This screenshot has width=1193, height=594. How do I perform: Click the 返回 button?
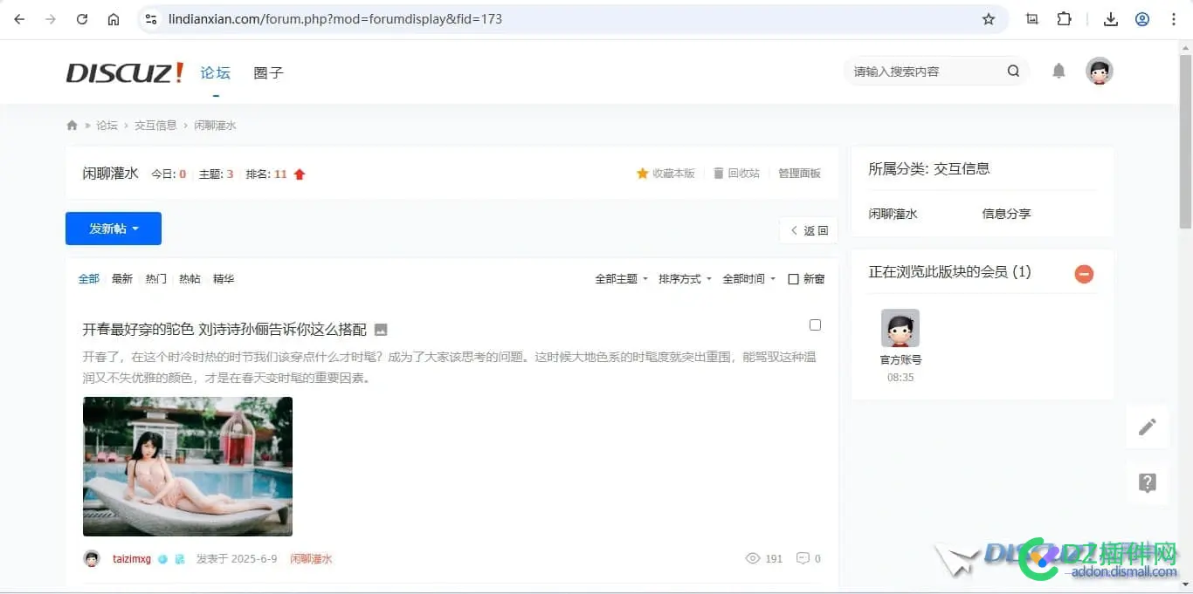(809, 231)
